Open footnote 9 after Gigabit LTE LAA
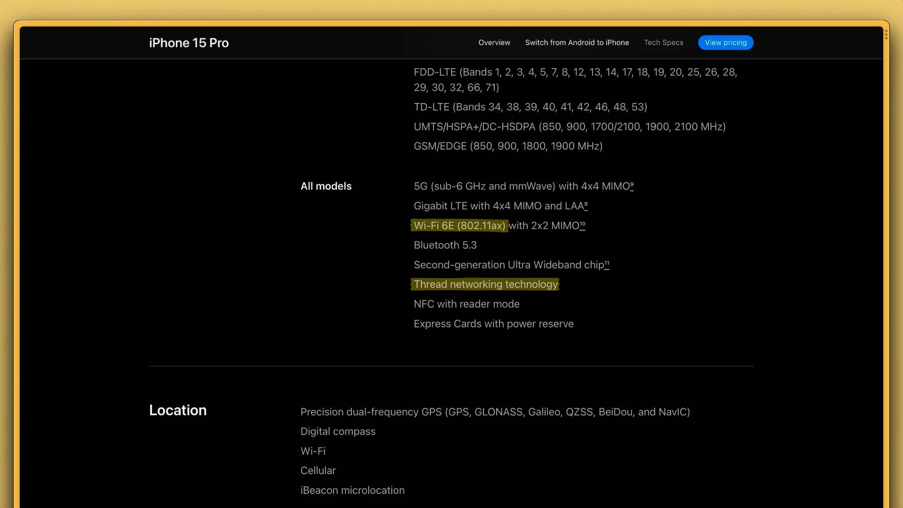This screenshot has width=903, height=508. pos(586,205)
